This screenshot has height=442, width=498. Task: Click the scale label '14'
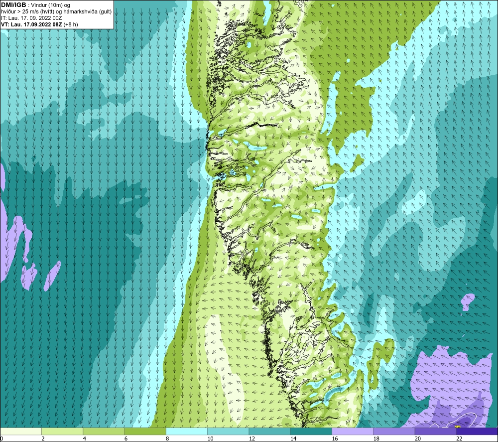click(293, 439)
